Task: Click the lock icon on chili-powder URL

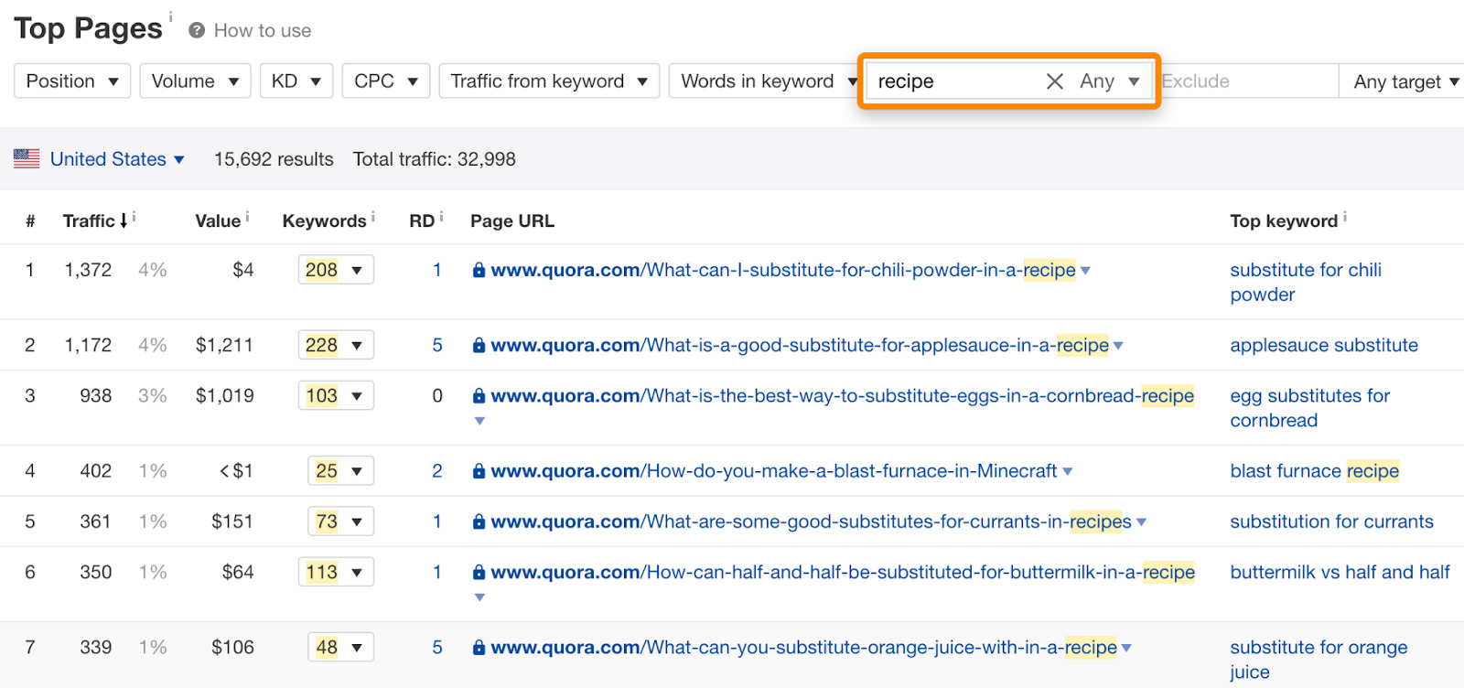Action: [479, 271]
